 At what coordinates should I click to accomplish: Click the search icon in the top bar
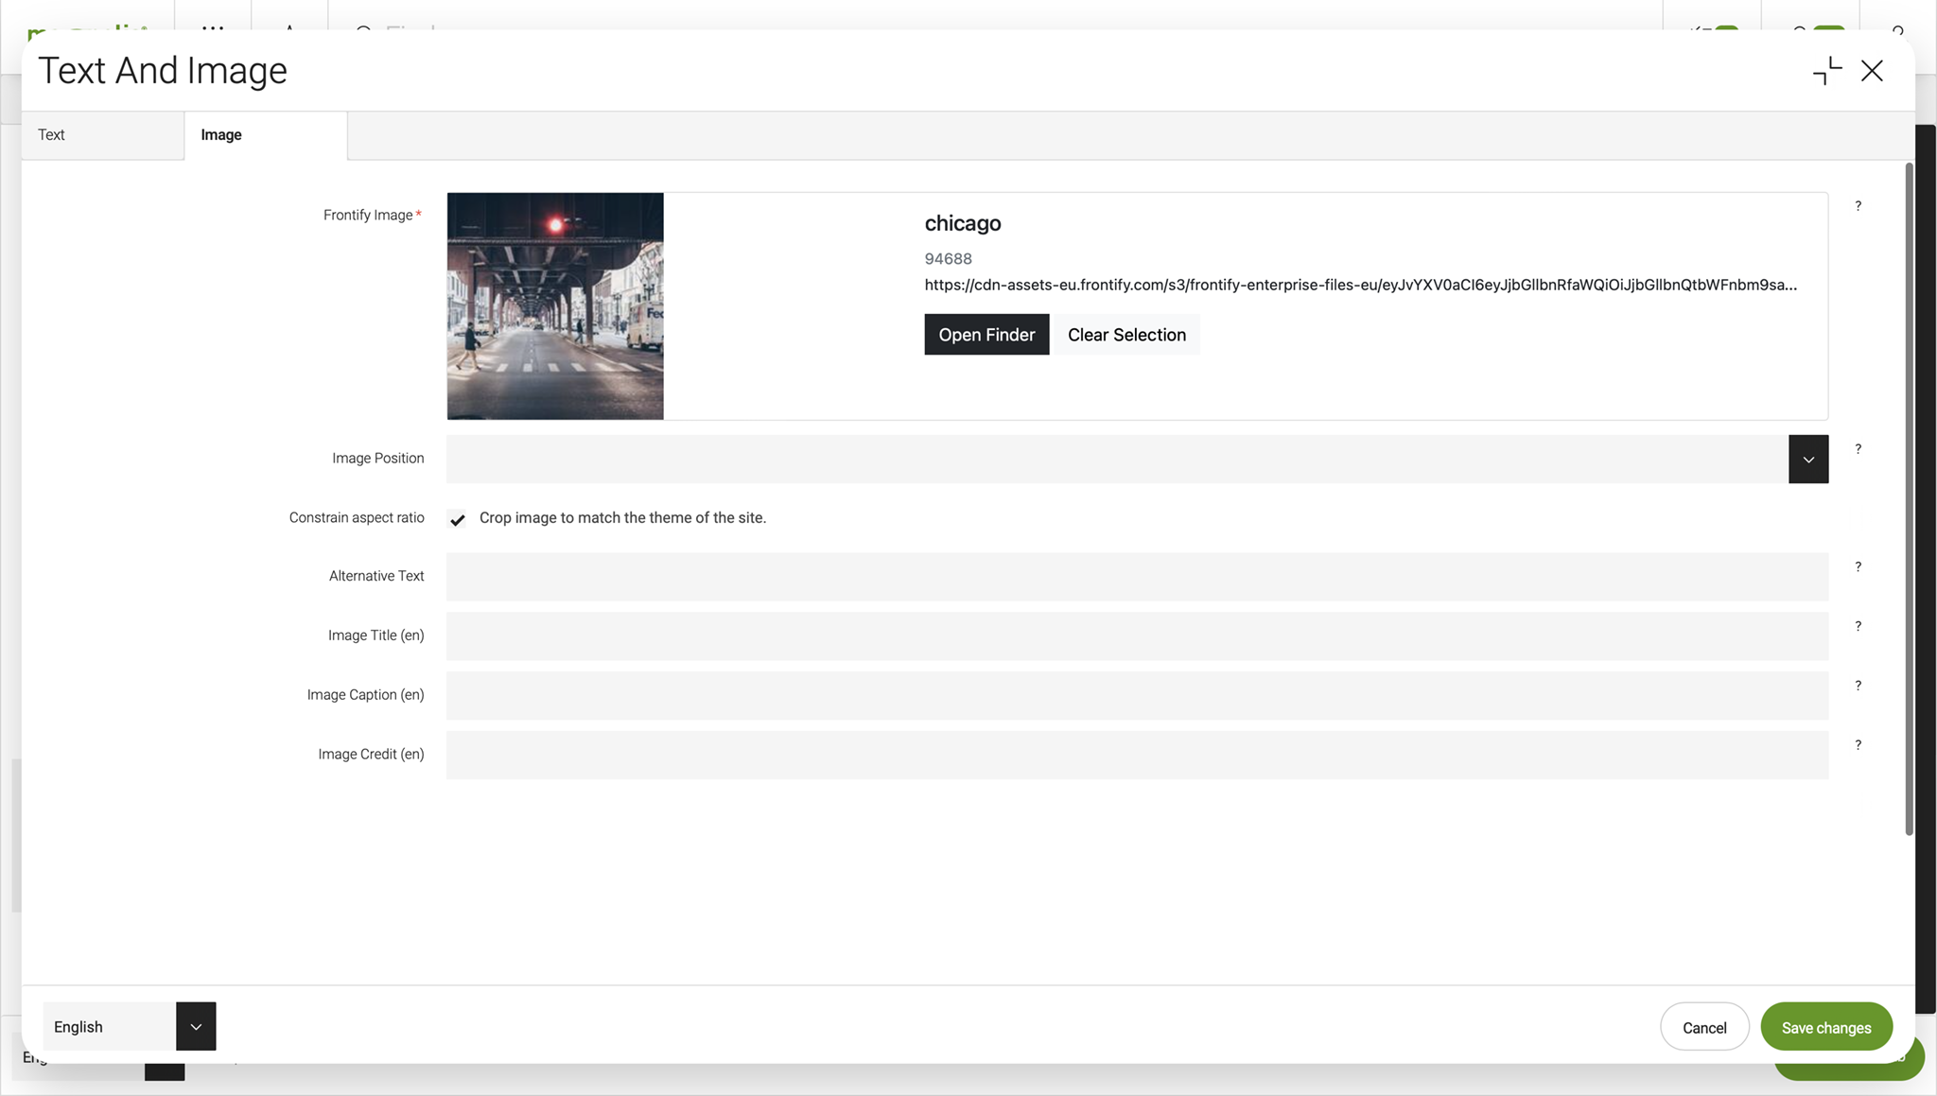click(x=362, y=33)
